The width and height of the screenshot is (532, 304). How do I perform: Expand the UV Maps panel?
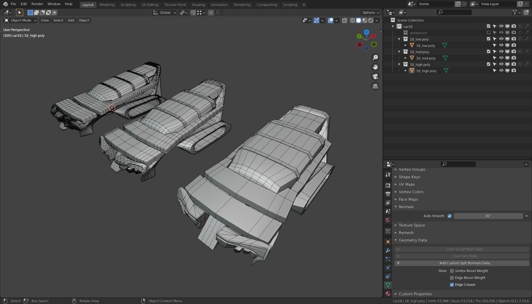click(x=407, y=184)
